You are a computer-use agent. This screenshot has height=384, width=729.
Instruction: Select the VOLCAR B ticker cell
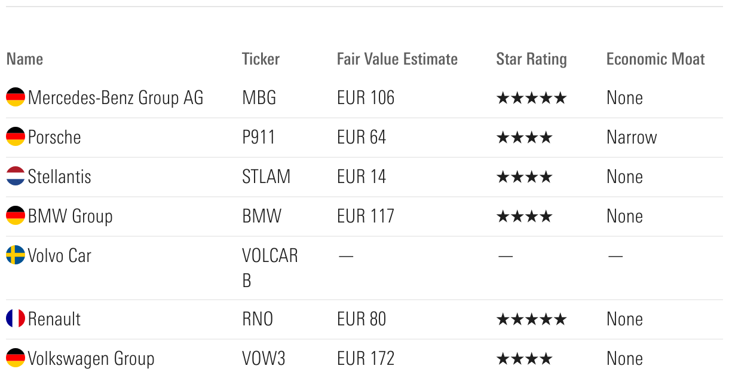tap(270, 268)
